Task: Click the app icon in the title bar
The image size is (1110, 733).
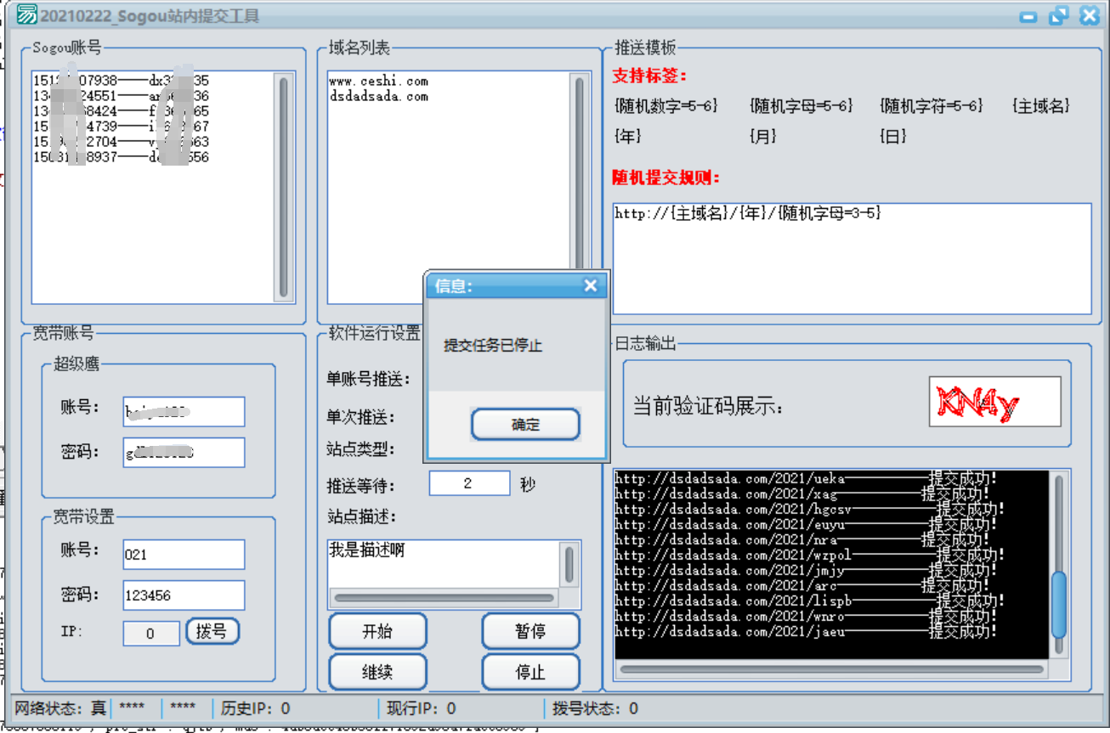Action: 27,14
